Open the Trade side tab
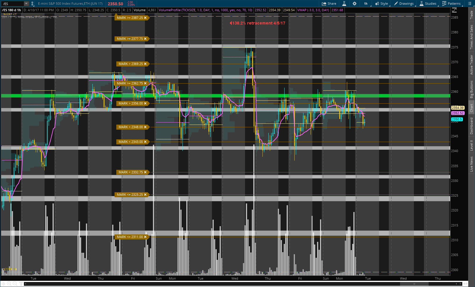475x287 pixels. coord(471,15)
